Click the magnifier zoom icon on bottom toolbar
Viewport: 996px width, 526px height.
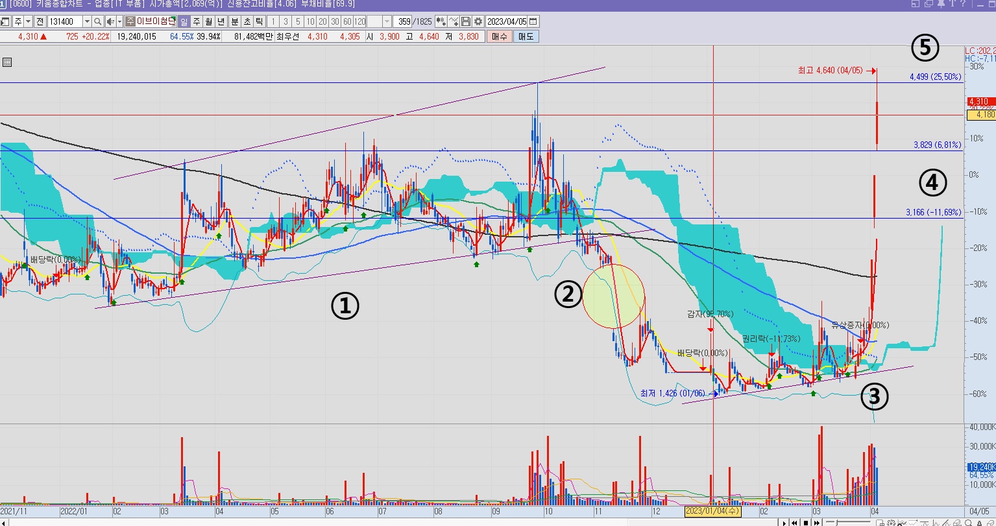click(968, 523)
